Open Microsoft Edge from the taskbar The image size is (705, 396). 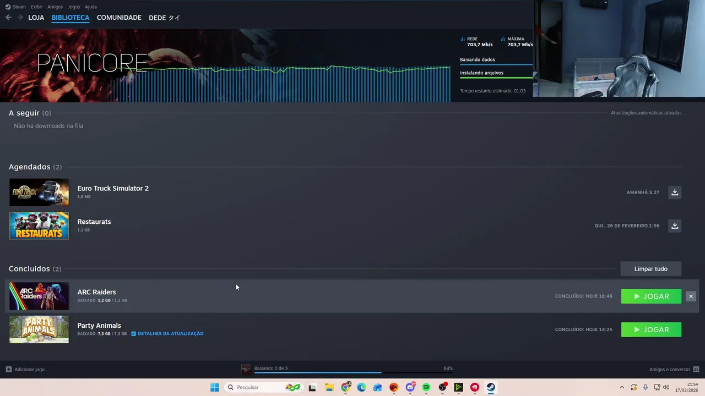pos(361,387)
